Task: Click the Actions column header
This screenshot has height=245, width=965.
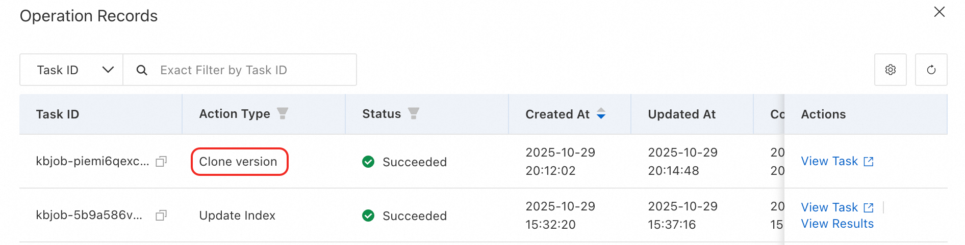Action: (823, 114)
